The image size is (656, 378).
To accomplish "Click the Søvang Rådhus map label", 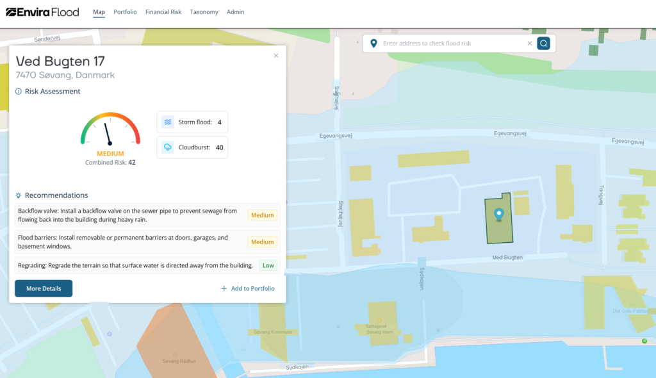I will 179,361.
